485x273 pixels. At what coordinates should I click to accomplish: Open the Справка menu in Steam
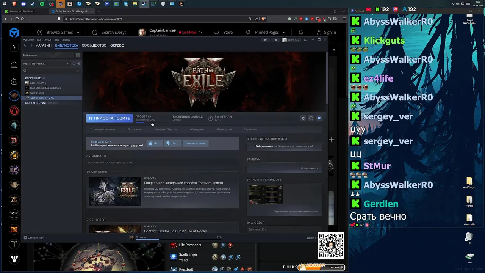(x=66, y=40)
